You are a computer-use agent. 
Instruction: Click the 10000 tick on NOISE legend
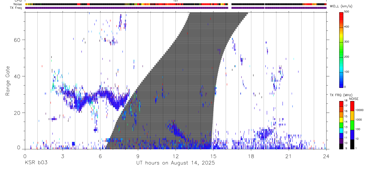359,110
